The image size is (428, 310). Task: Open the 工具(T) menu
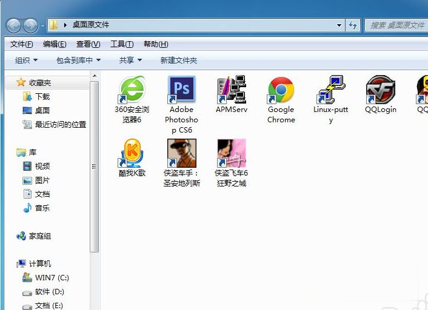122,44
